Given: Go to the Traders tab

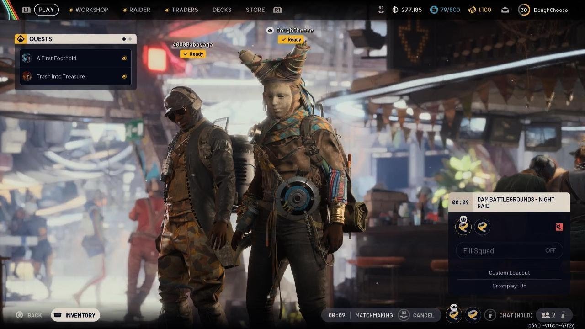Looking at the screenshot, I should click(185, 10).
